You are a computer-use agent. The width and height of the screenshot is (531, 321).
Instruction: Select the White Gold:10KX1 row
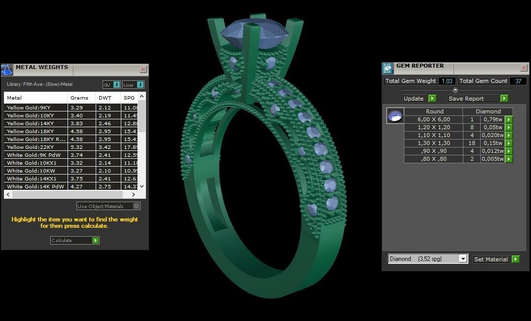[71, 163]
